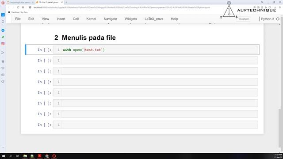Click the Python 3 kernel indicator circle
283x159 pixels.
coord(278,19)
